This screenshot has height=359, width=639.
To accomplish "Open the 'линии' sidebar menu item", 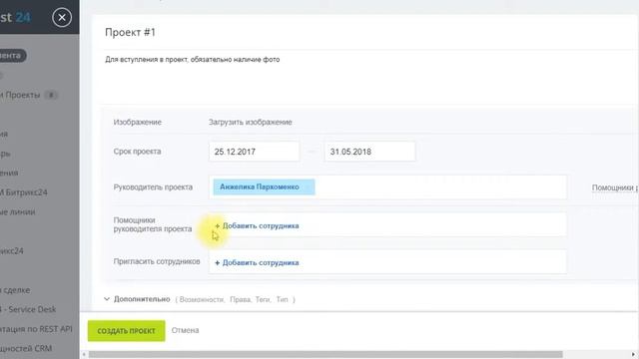I will coord(18,211).
